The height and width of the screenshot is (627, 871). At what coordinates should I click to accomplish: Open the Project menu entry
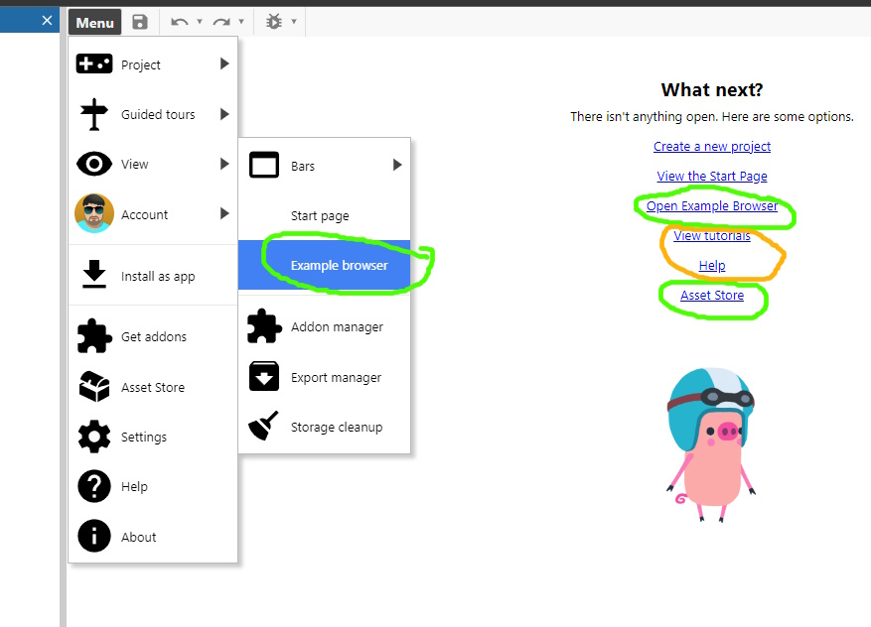tap(153, 64)
